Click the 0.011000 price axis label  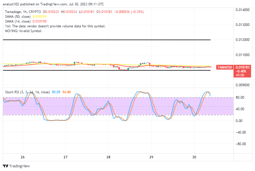(243, 55)
